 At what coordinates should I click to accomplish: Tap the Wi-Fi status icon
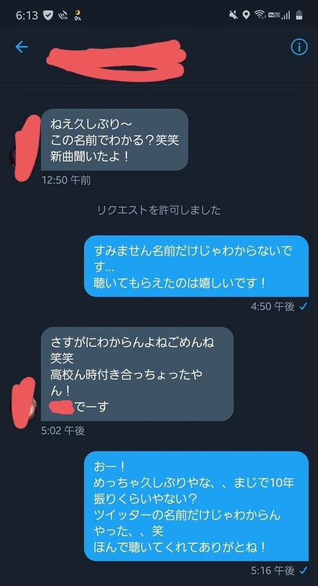(258, 15)
